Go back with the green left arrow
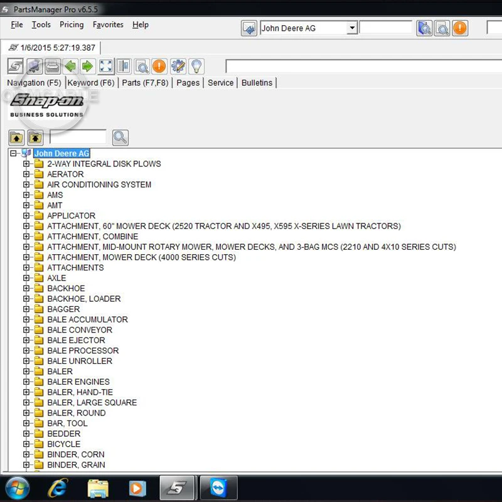The width and height of the screenshot is (502, 502). click(70, 67)
